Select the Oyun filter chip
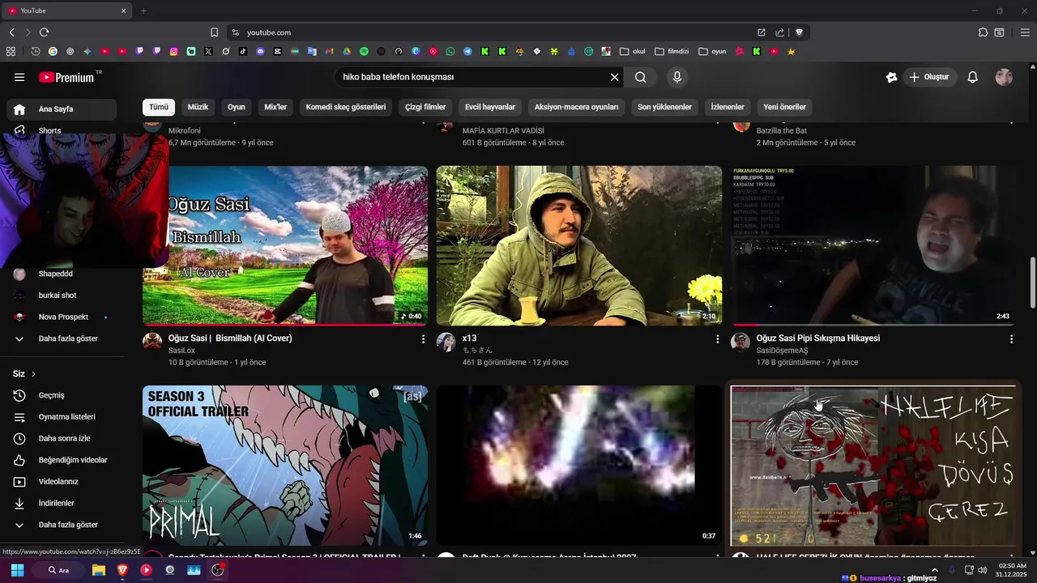 pyautogui.click(x=237, y=107)
